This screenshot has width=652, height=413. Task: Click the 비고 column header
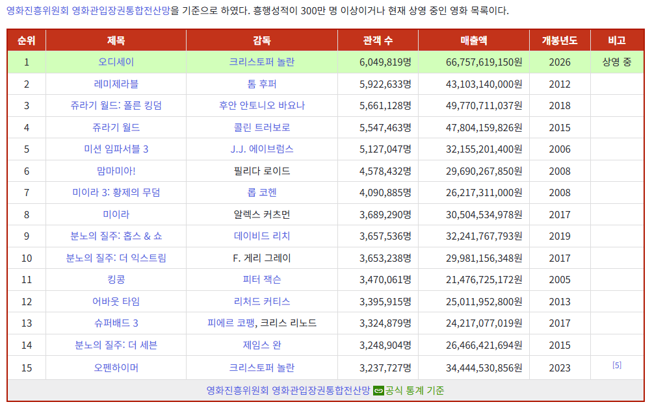(617, 40)
